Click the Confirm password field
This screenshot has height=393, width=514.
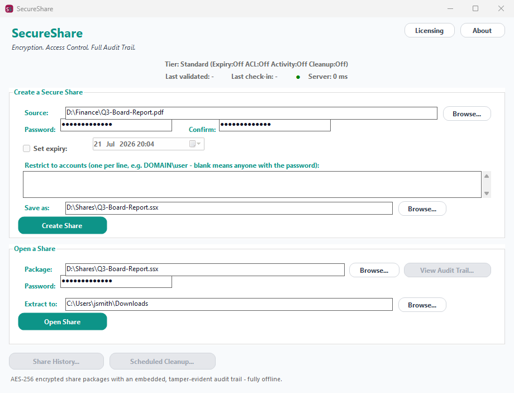point(275,125)
